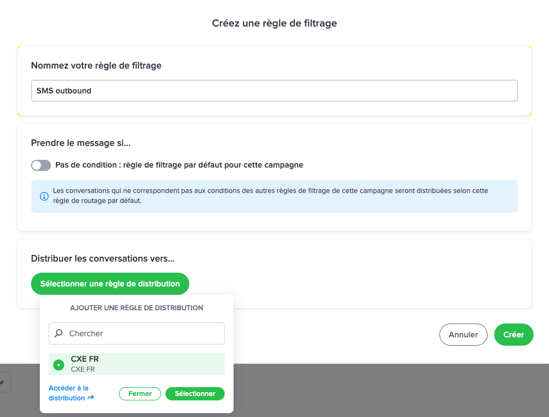
Task: Click the gray overlay backdrop below the form
Action: 385,390
